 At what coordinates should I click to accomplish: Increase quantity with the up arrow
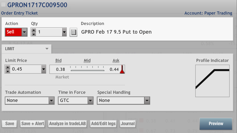[34, 30]
